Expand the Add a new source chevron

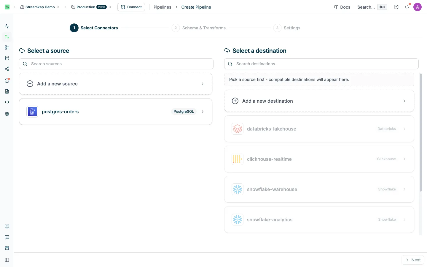point(203,84)
